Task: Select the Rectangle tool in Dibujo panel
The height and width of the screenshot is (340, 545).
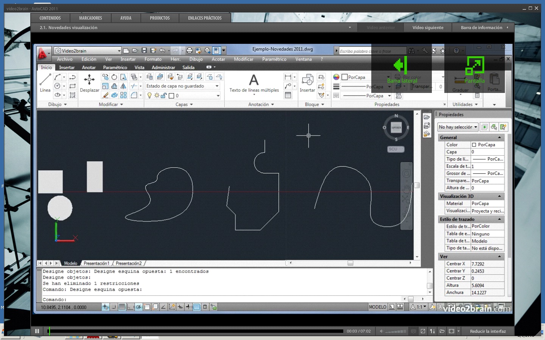Action: pyautogui.click(x=73, y=86)
